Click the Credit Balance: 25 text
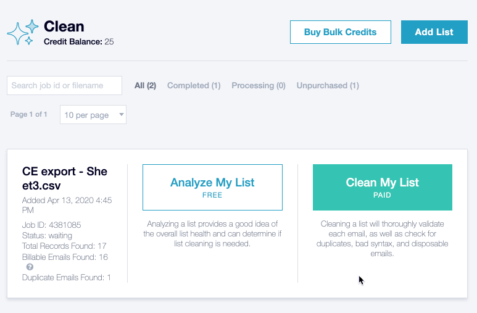 [x=78, y=42]
